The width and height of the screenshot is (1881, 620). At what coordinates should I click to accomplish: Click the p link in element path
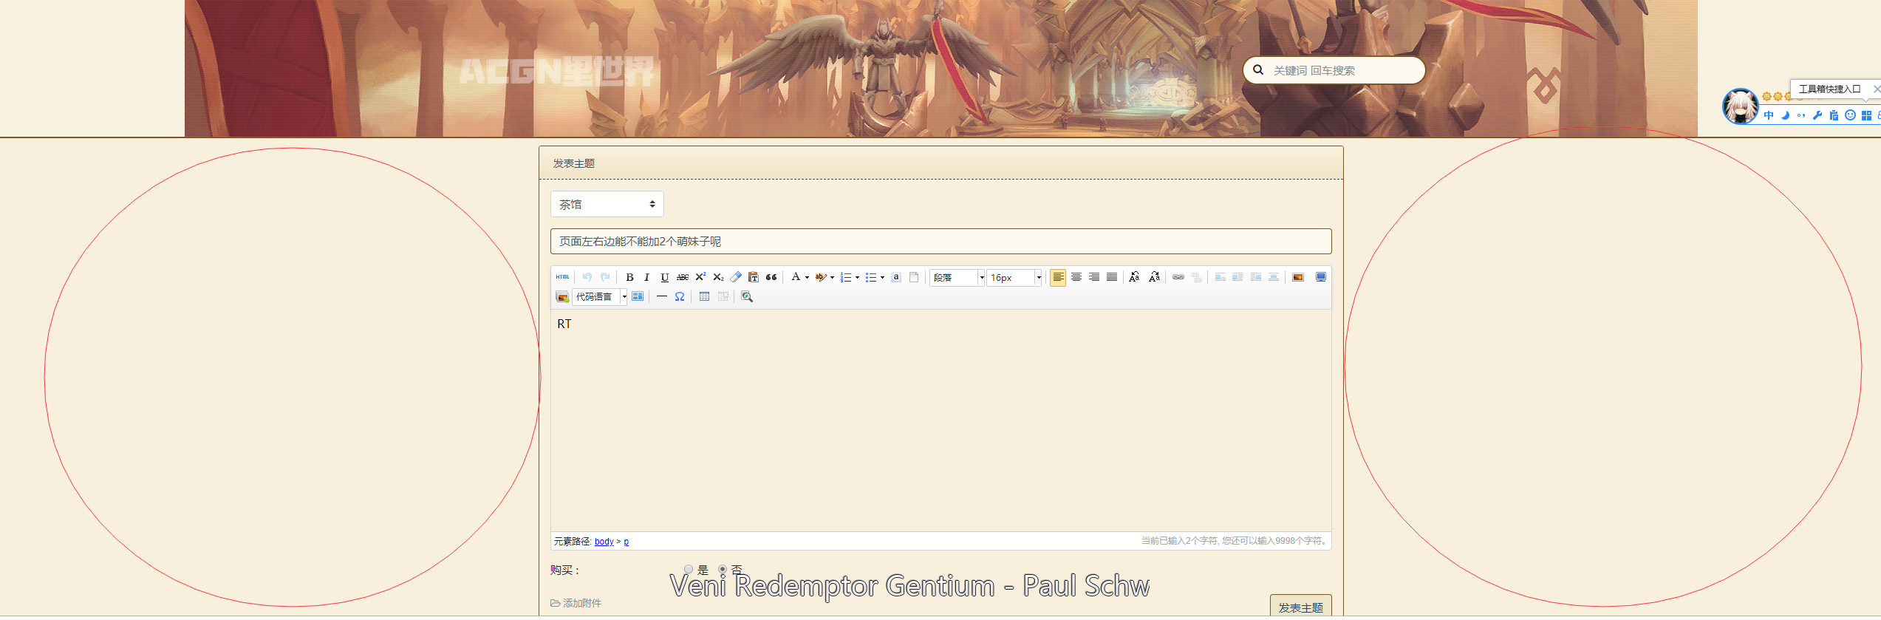point(627,542)
